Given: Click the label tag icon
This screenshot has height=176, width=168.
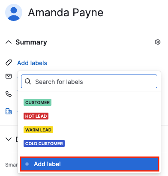Looking at the screenshot, I should click(x=9, y=63).
